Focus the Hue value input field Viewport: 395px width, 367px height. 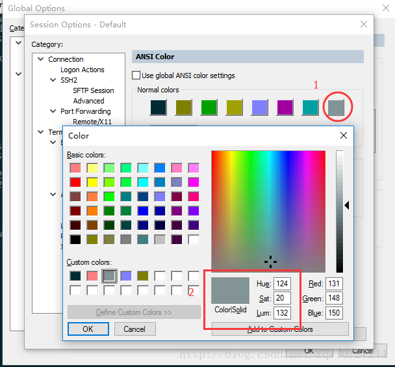[282, 284]
